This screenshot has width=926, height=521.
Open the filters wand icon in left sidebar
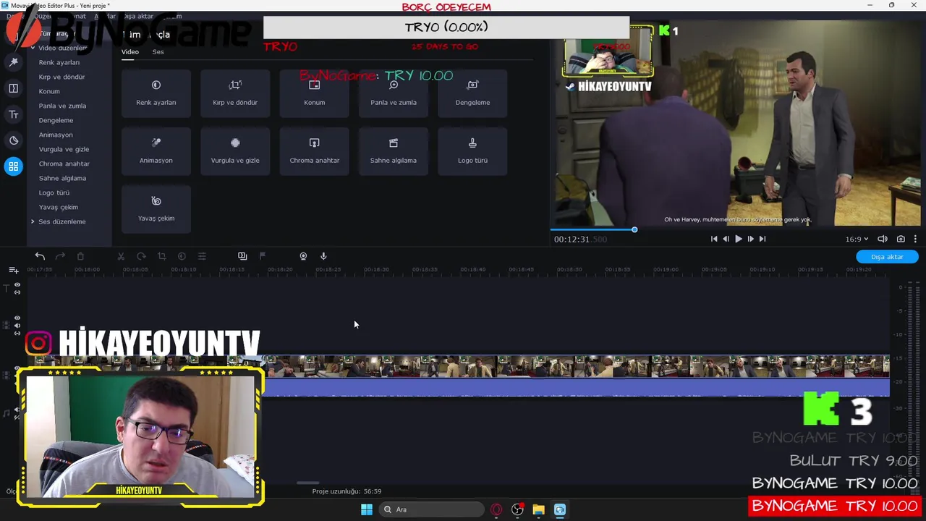pos(13,62)
